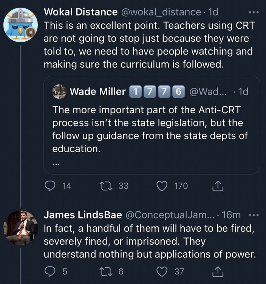Retweet James LindsBae's tweet

click(x=103, y=270)
